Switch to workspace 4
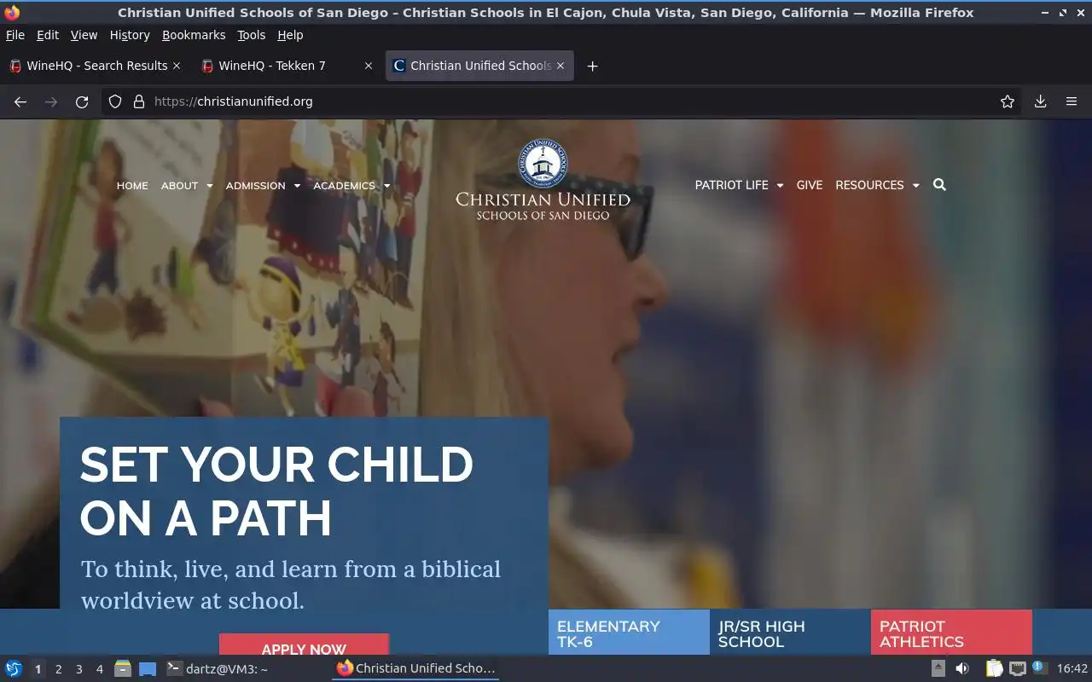Image resolution: width=1092 pixels, height=682 pixels. [x=99, y=669]
